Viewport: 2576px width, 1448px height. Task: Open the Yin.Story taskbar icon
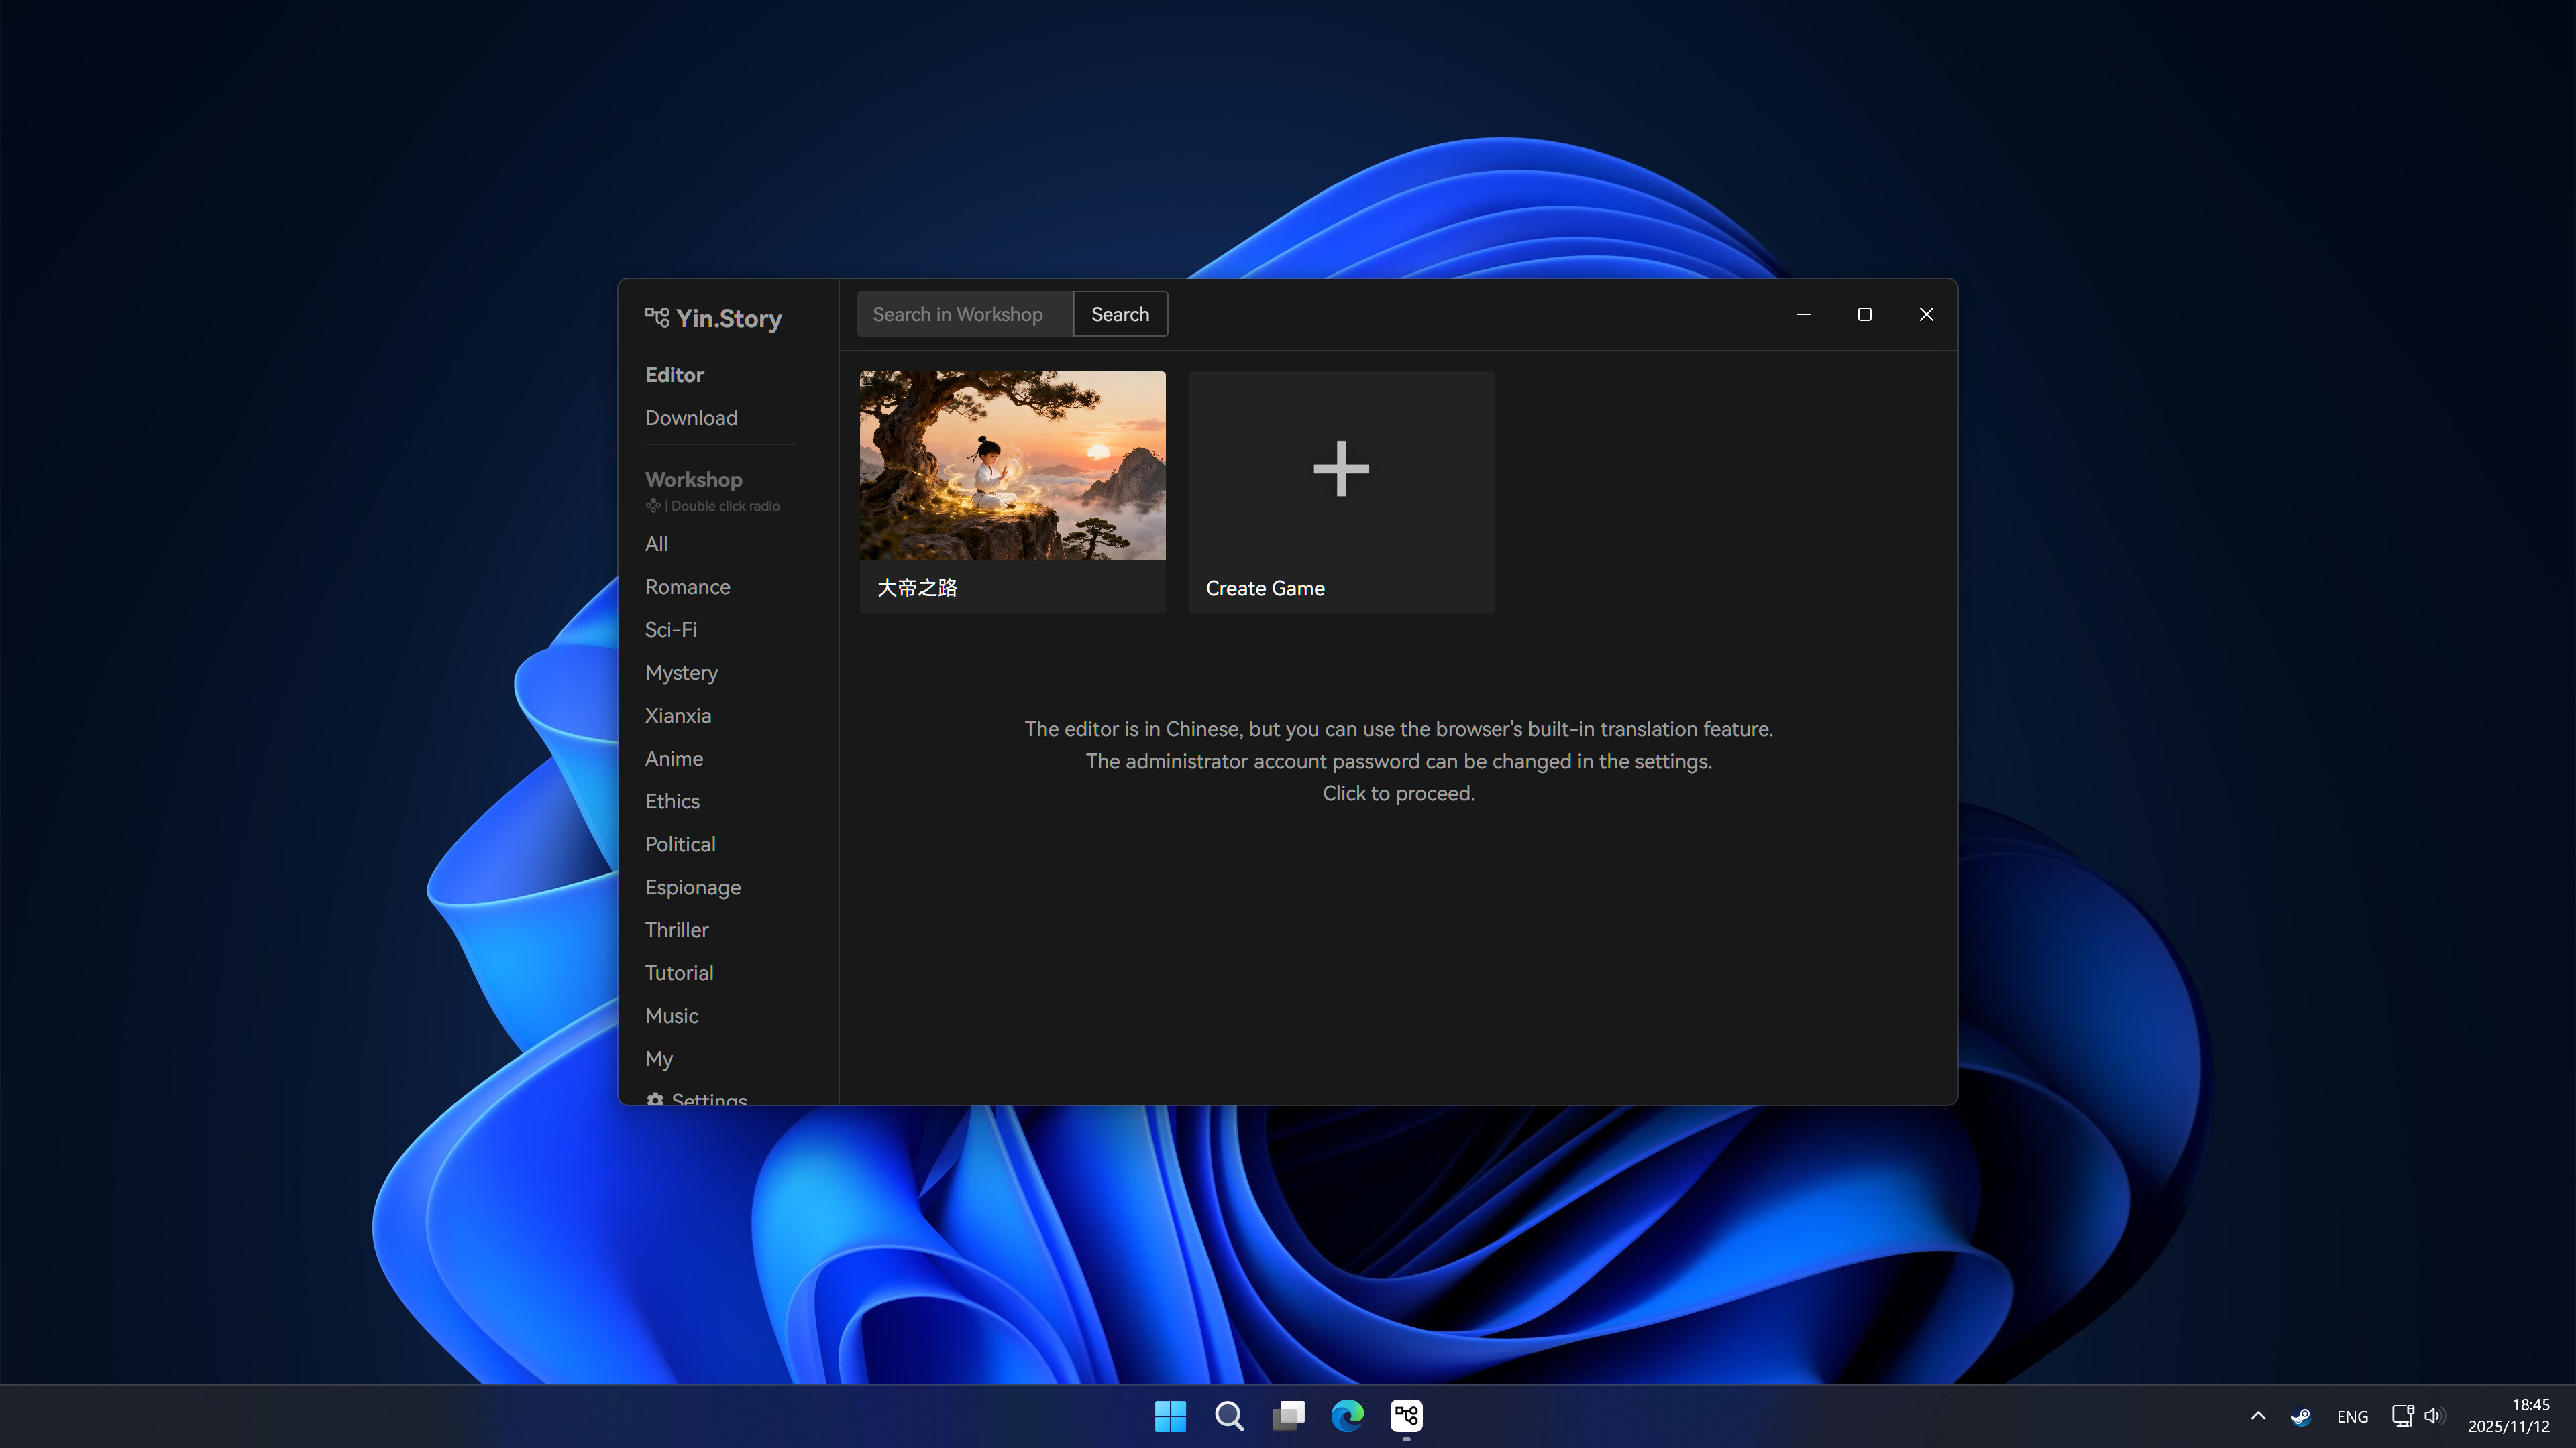click(x=1406, y=1415)
